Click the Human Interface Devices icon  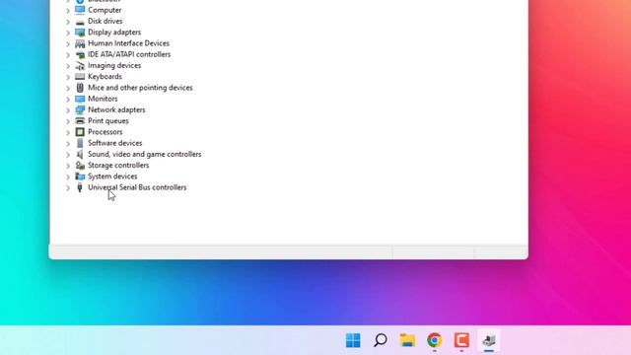tap(80, 43)
